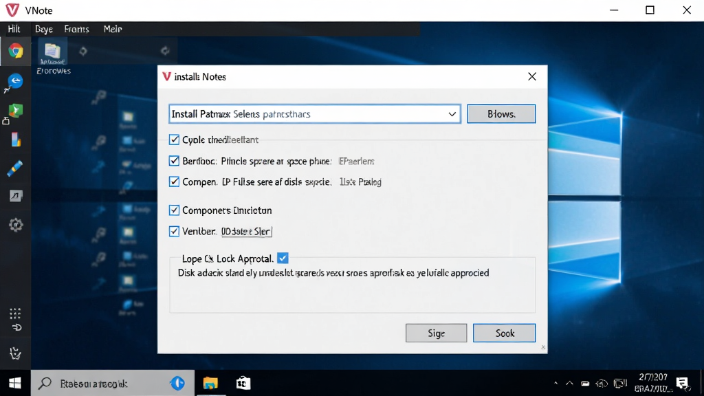Select the blue marker pen sidebar icon

pos(15,168)
